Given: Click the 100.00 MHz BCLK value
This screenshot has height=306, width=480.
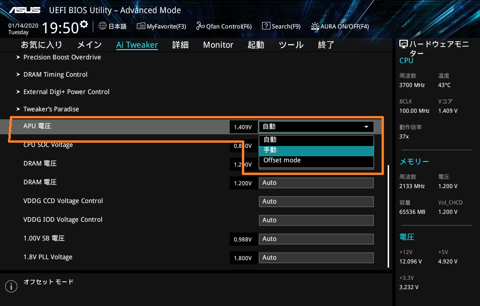Looking at the screenshot, I should 414,111.
